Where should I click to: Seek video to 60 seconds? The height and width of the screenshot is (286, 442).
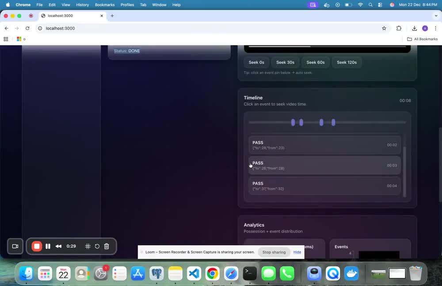pos(316,63)
